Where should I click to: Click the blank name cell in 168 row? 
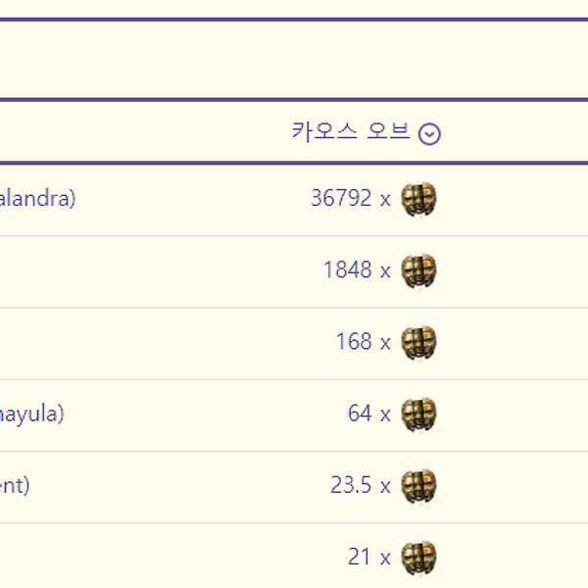[98, 342]
